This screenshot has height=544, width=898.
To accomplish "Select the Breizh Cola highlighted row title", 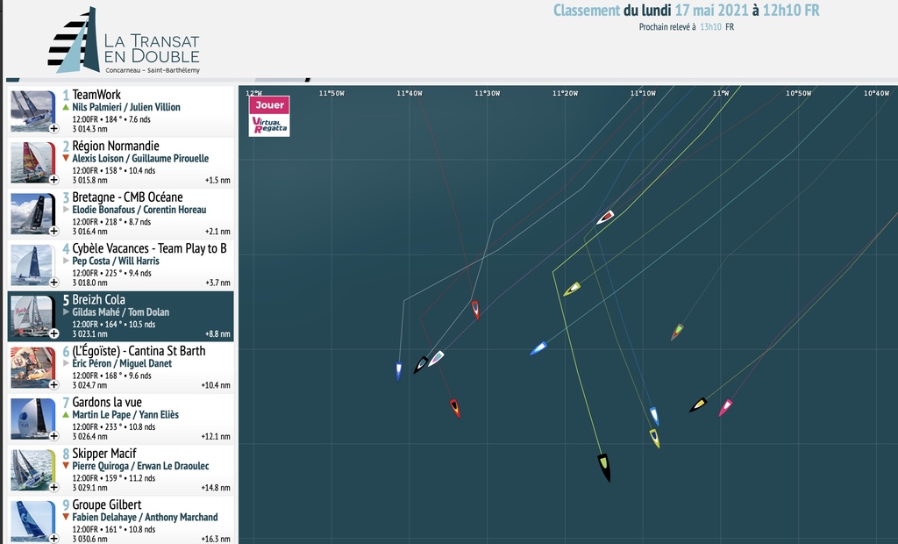I will [98, 299].
